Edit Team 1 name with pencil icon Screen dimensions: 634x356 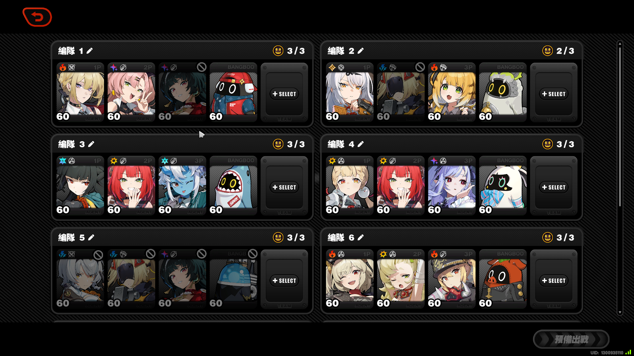point(89,51)
